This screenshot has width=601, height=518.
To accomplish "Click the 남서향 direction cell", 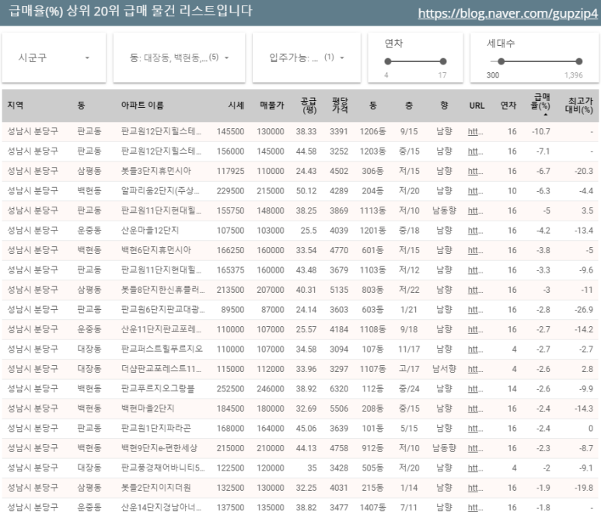I will click(444, 370).
